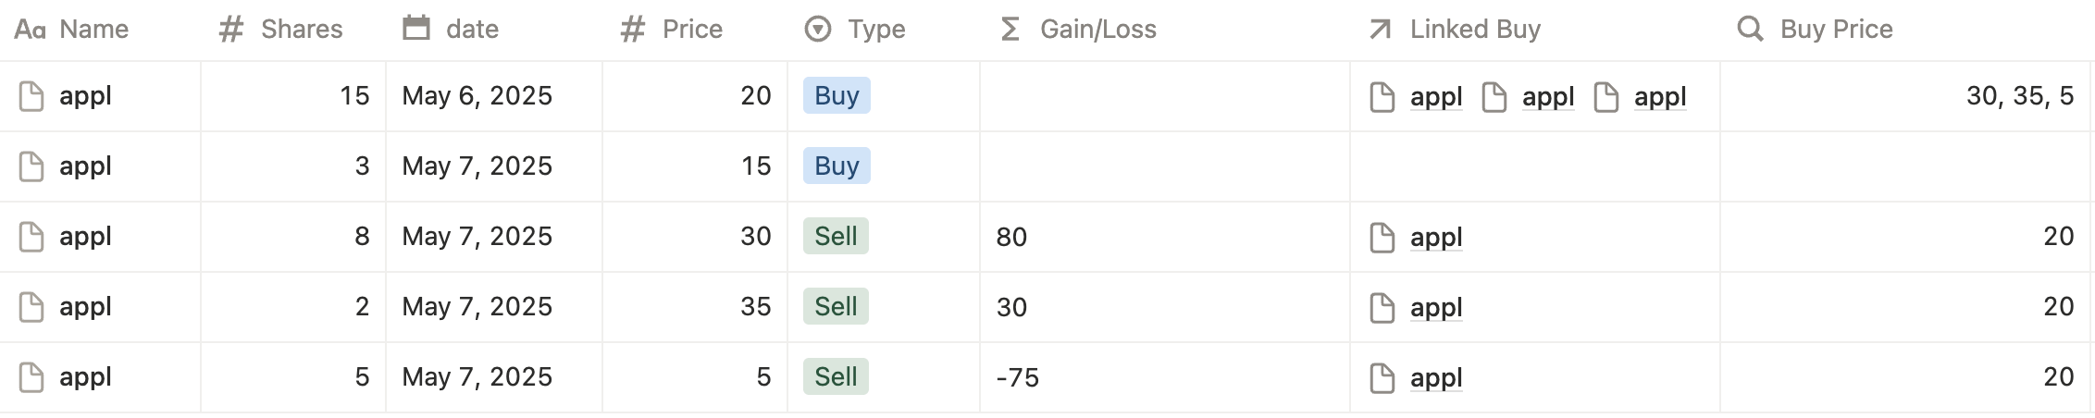
Task: Open the Shares column header menu
Action: (301, 30)
